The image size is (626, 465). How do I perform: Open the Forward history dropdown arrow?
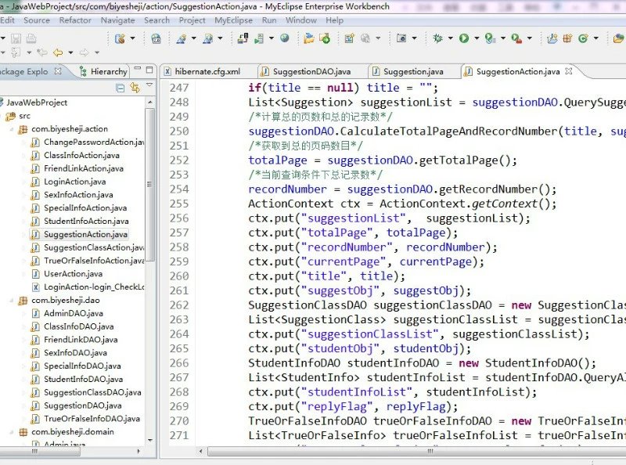click(96, 52)
